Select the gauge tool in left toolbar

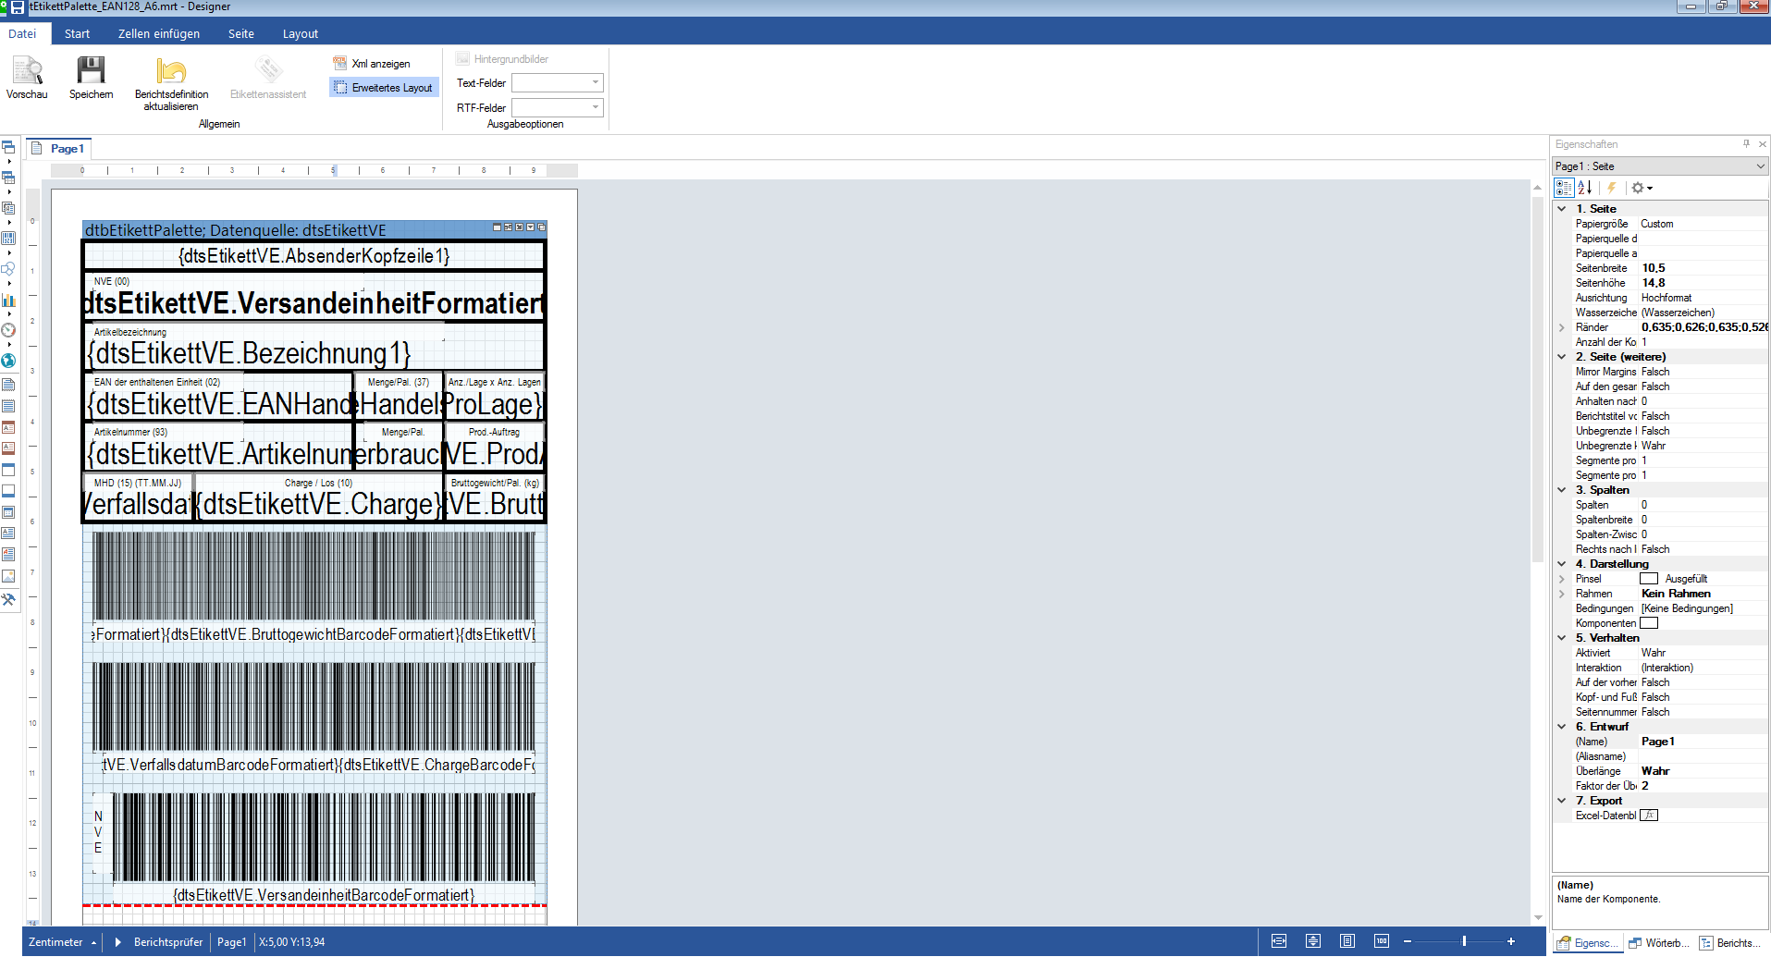coord(8,330)
